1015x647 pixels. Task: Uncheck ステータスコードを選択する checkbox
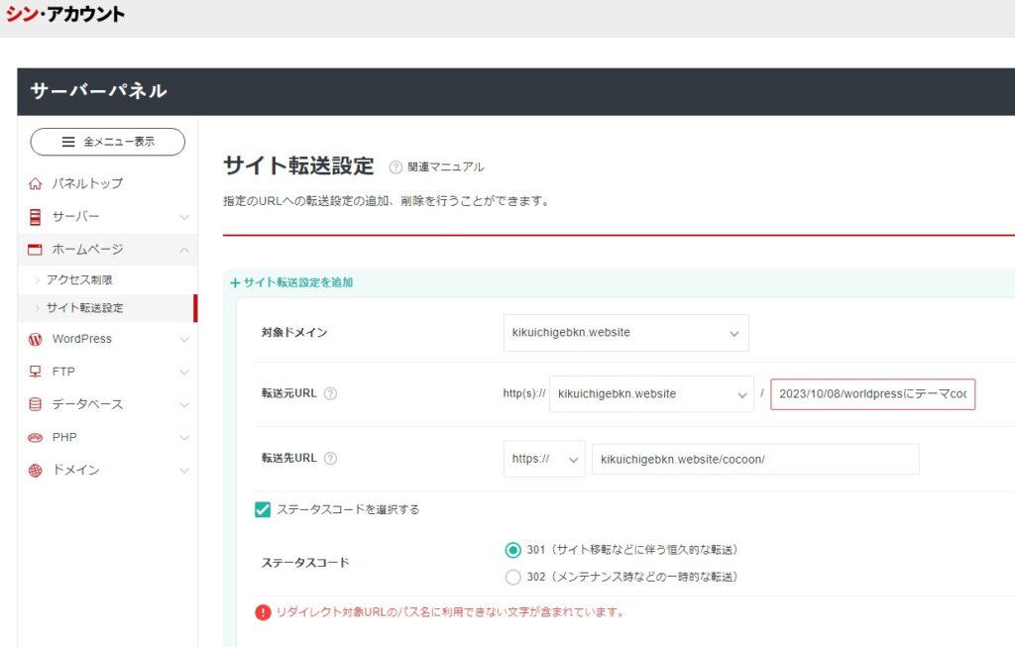(263, 509)
